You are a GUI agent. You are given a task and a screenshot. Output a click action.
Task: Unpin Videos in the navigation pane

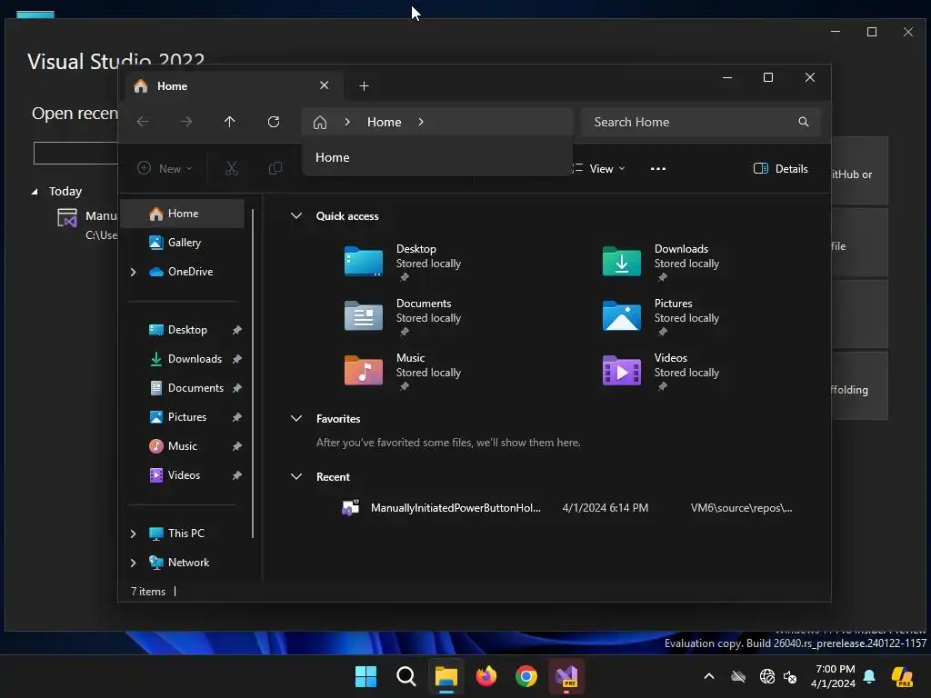point(237,475)
